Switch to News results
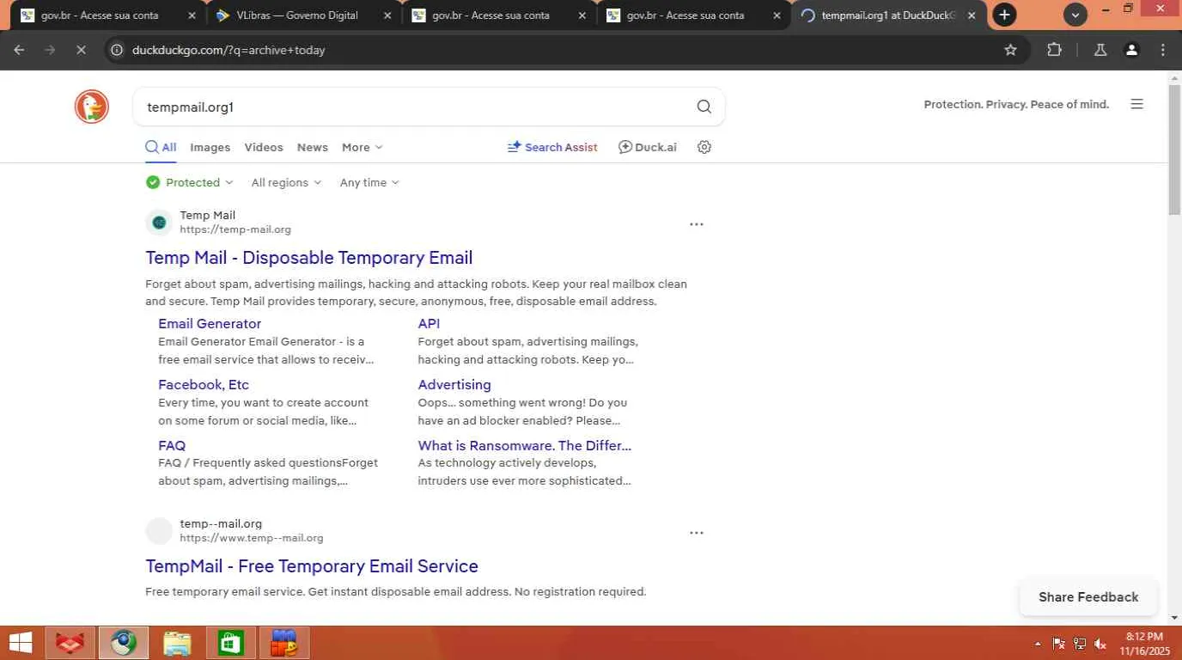This screenshot has height=660, width=1182. pyautogui.click(x=313, y=147)
